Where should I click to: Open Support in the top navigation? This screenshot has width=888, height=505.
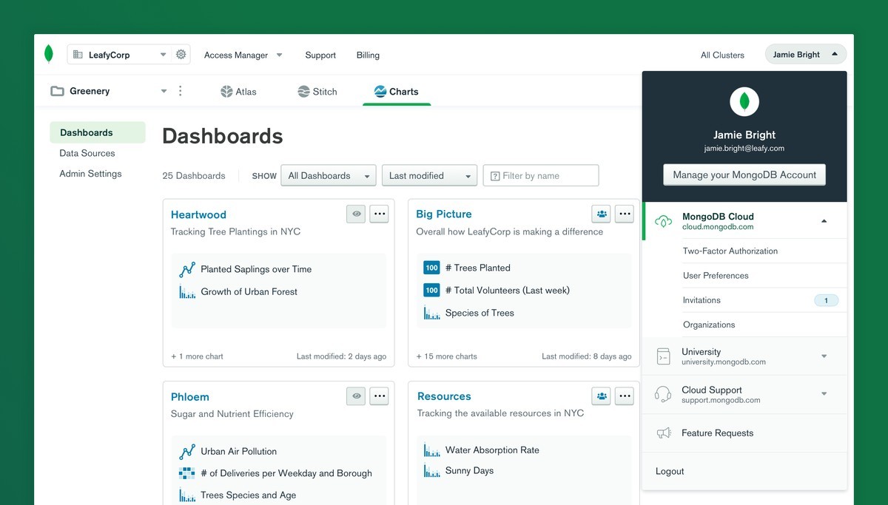click(320, 55)
